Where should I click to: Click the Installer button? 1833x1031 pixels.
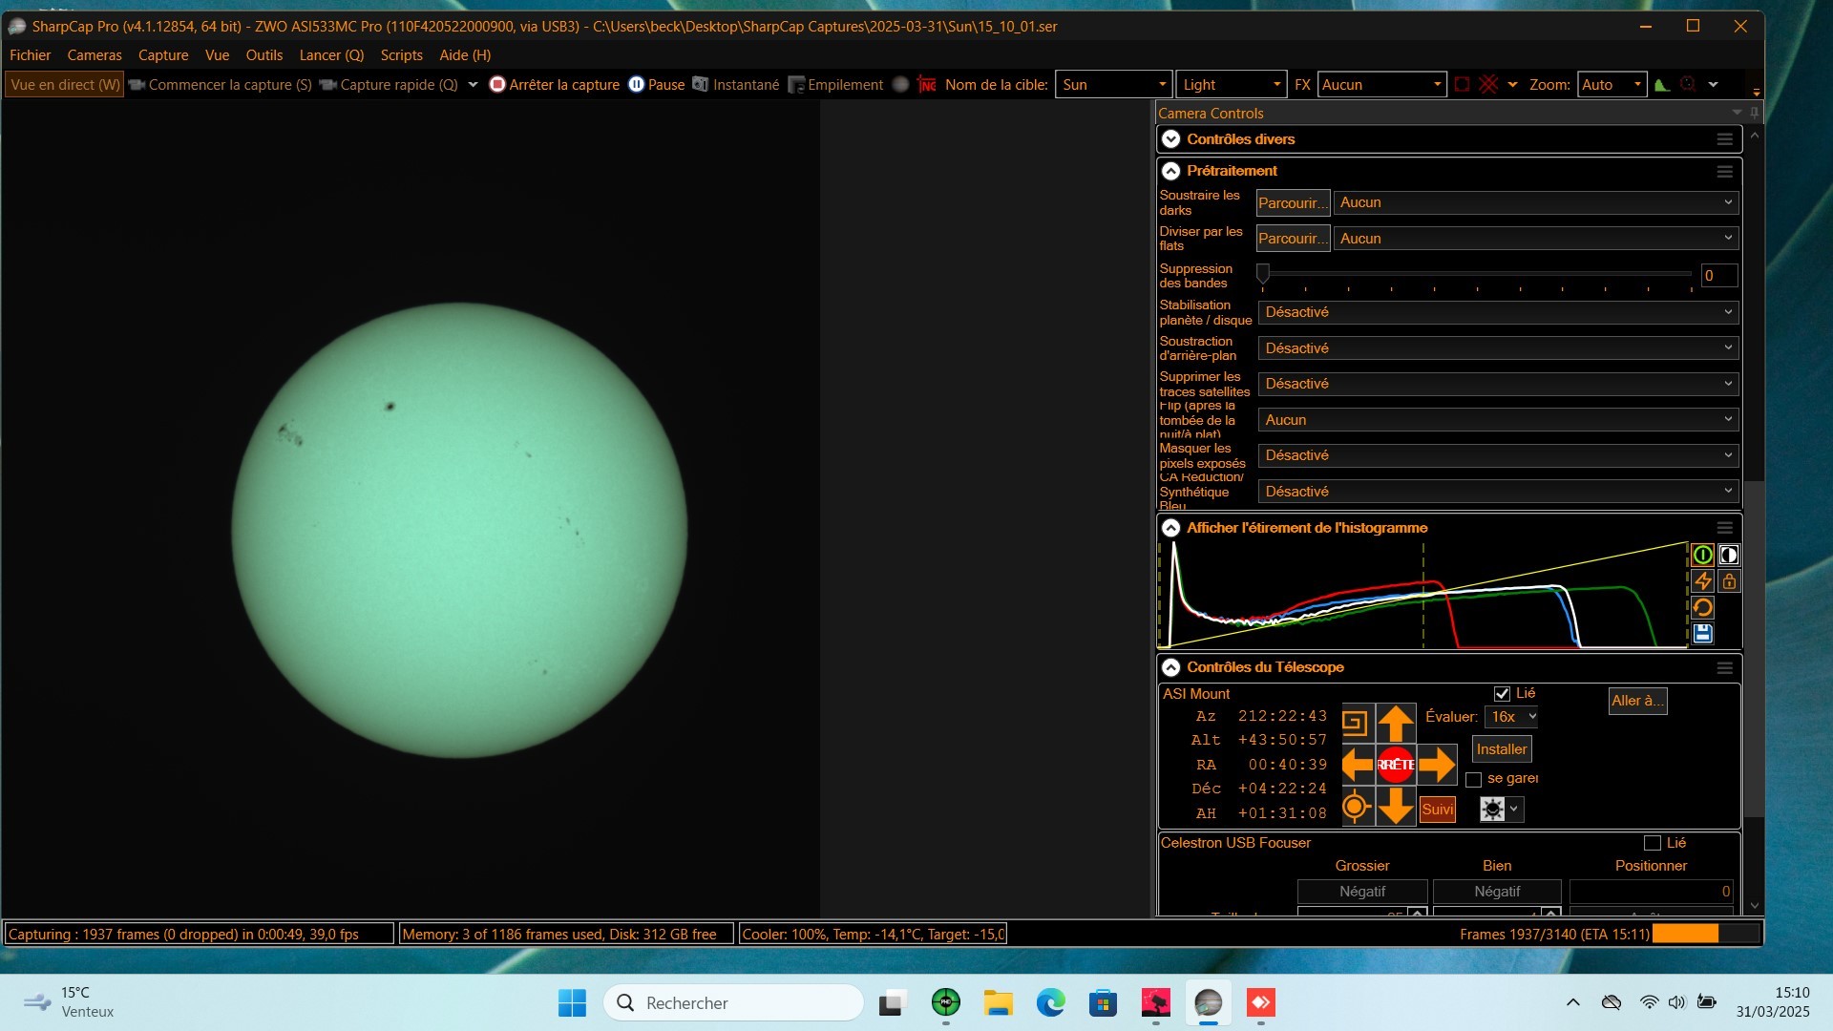1502,749
